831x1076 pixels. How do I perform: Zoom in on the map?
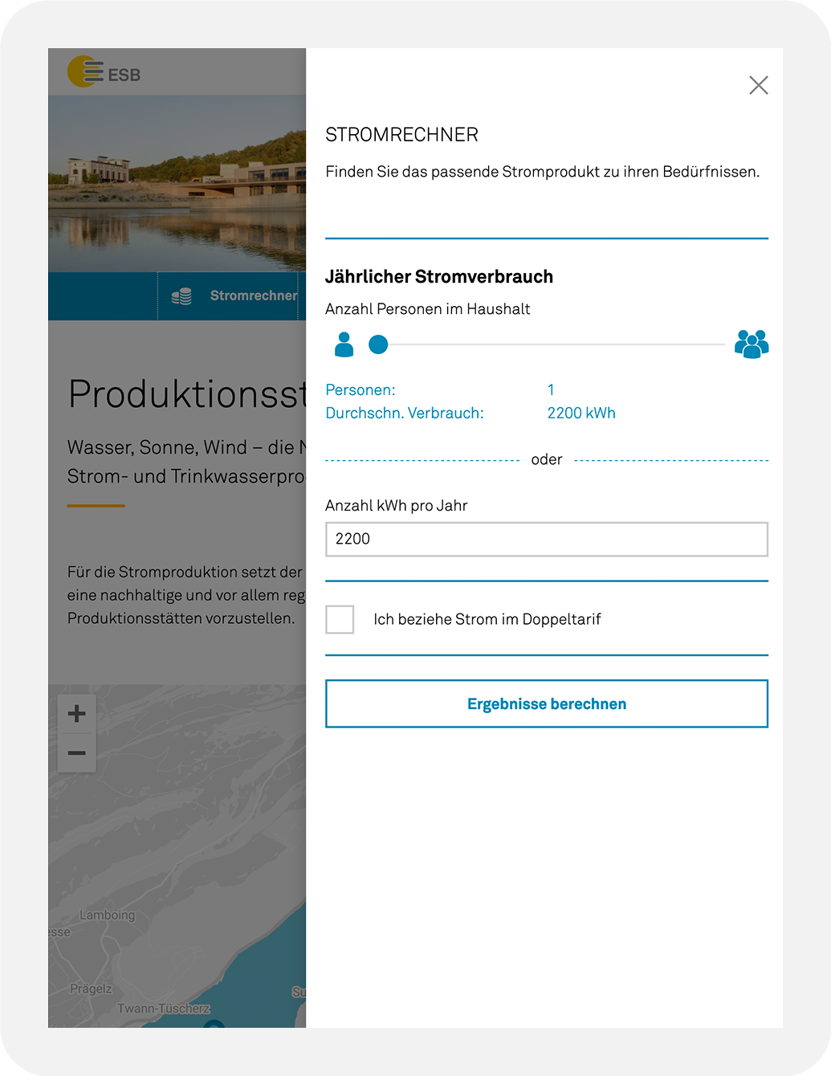pyautogui.click(x=77, y=713)
